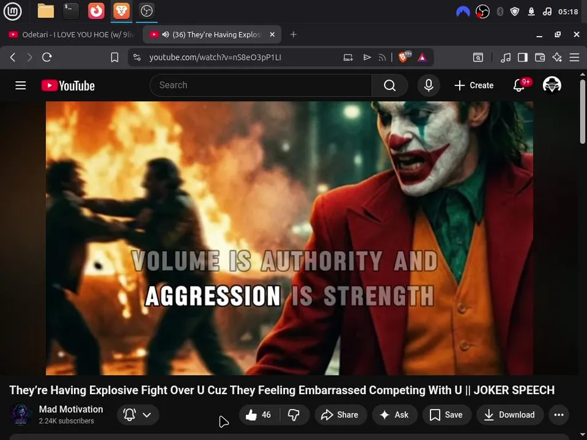Open the Linux Mint start menu

click(12, 11)
